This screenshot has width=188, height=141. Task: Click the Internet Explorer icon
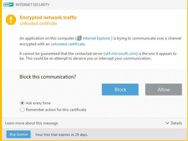[x=79, y=38]
